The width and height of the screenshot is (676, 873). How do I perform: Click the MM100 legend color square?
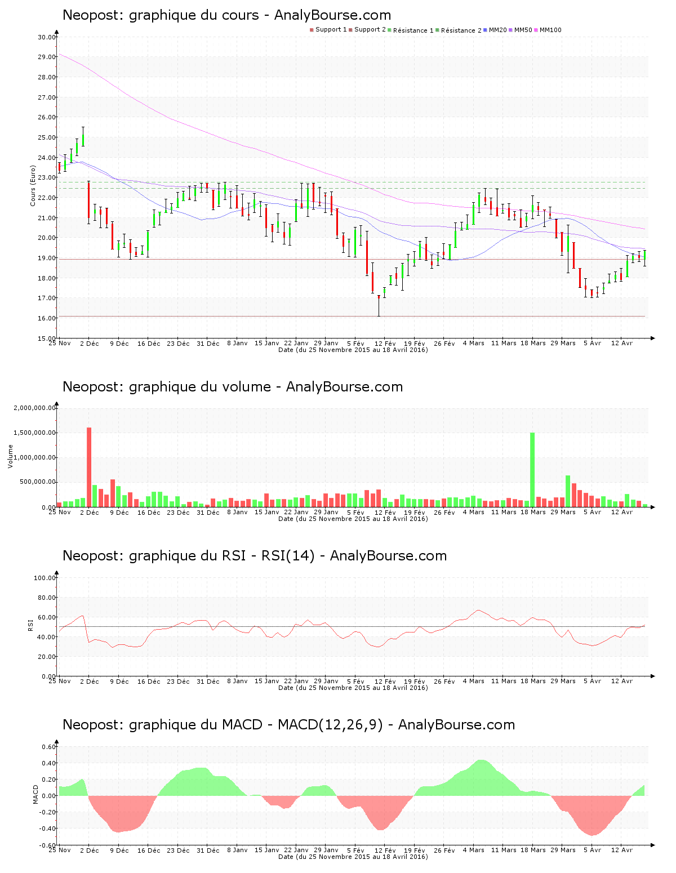pyautogui.click(x=536, y=30)
